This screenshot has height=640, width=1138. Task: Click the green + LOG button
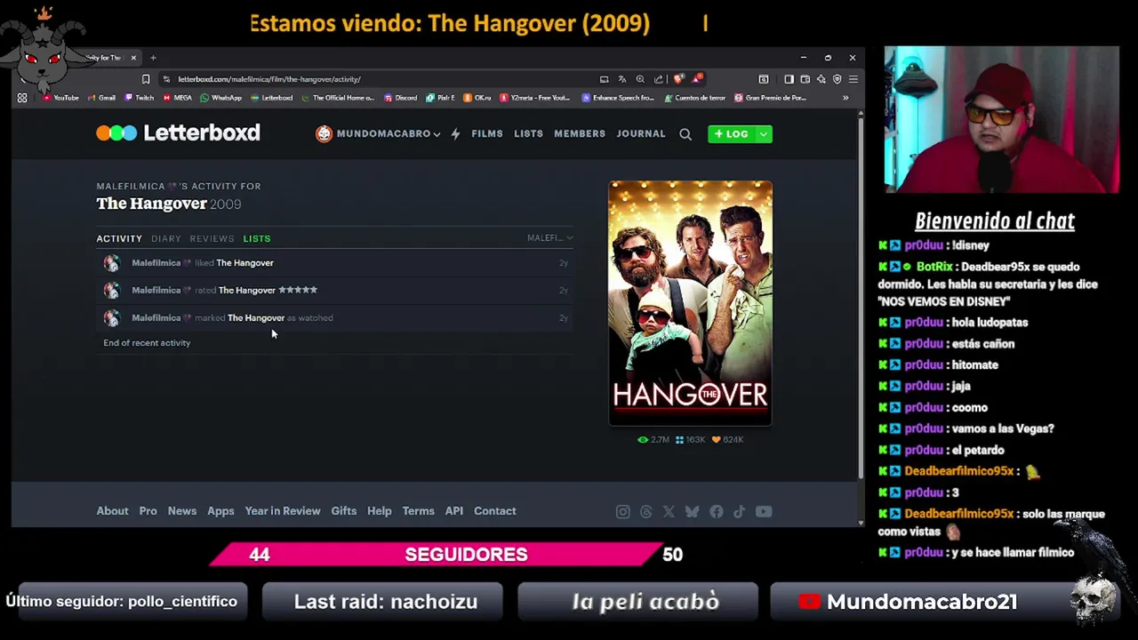[732, 134]
